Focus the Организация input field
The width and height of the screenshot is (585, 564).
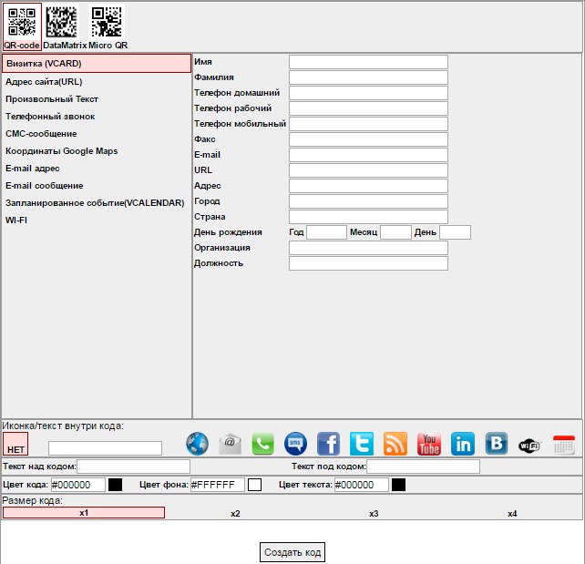tap(368, 248)
